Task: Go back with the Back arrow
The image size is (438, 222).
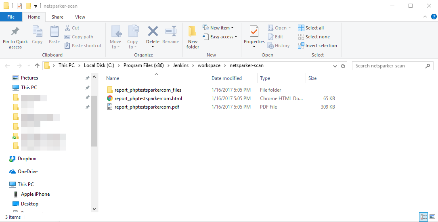Action: point(8,66)
